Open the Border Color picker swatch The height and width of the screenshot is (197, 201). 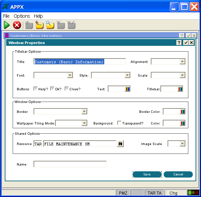(x=183, y=111)
